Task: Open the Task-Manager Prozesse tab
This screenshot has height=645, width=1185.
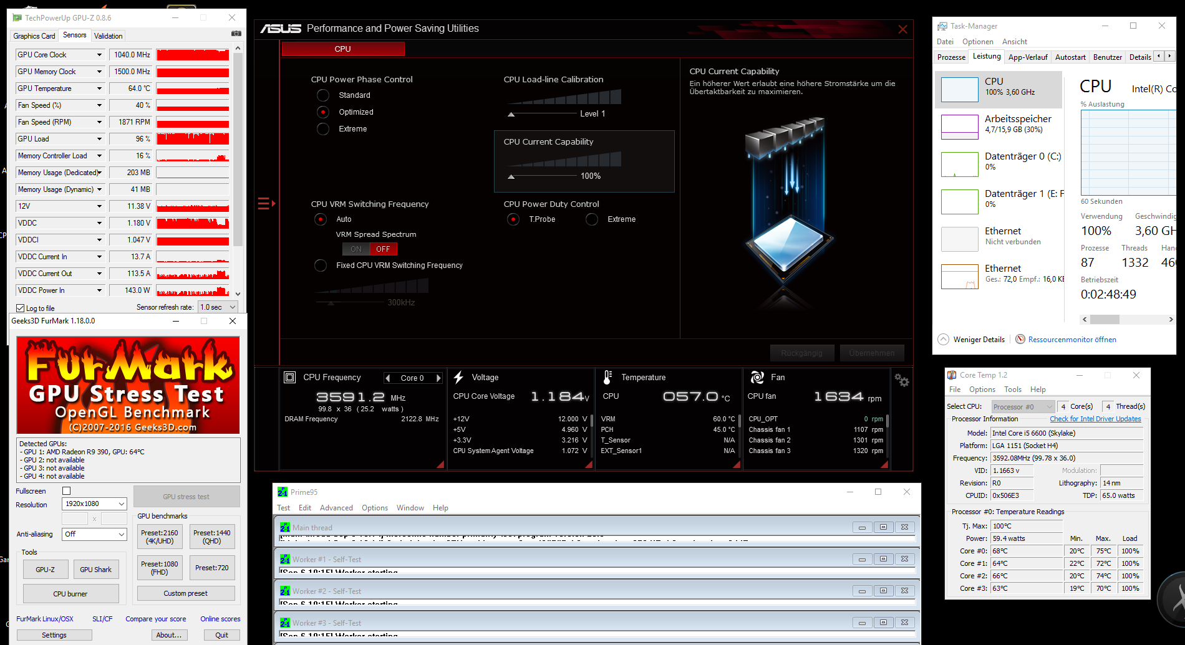Action: [951, 57]
